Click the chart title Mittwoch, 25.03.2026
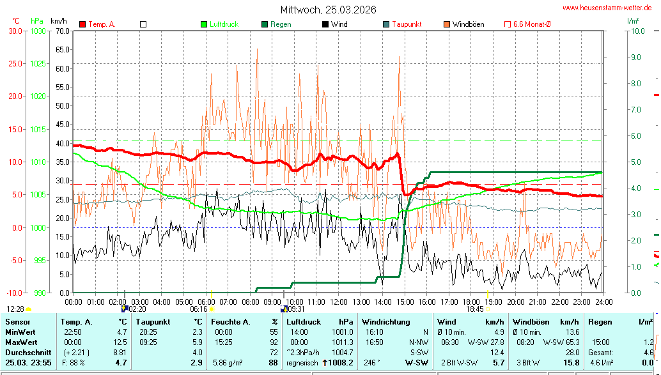 pyautogui.click(x=329, y=10)
